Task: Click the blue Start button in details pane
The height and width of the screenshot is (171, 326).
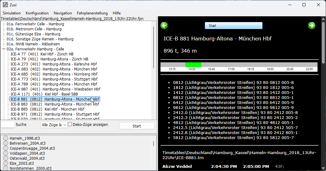Action: 233,25
